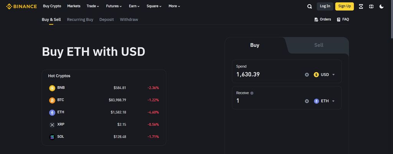The width and height of the screenshot is (393, 154).
Task: Click the page vertical scrollbar
Action: (391, 20)
